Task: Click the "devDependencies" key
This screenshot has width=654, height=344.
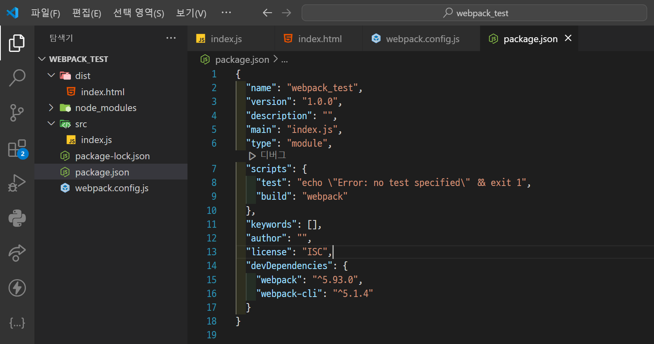Action: click(290, 266)
